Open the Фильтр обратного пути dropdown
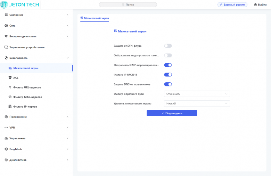This screenshot has width=271, height=176. pos(197,94)
